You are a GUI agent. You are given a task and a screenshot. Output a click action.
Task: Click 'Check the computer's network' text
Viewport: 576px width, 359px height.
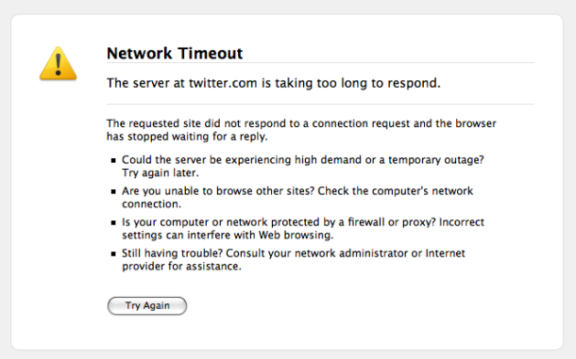point(396,191)
